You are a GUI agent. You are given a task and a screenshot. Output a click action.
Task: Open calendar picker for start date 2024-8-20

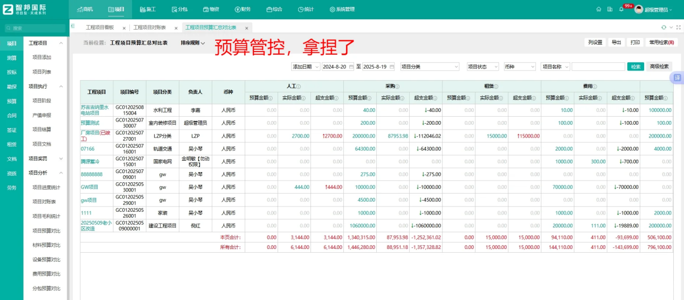(351, 67)
